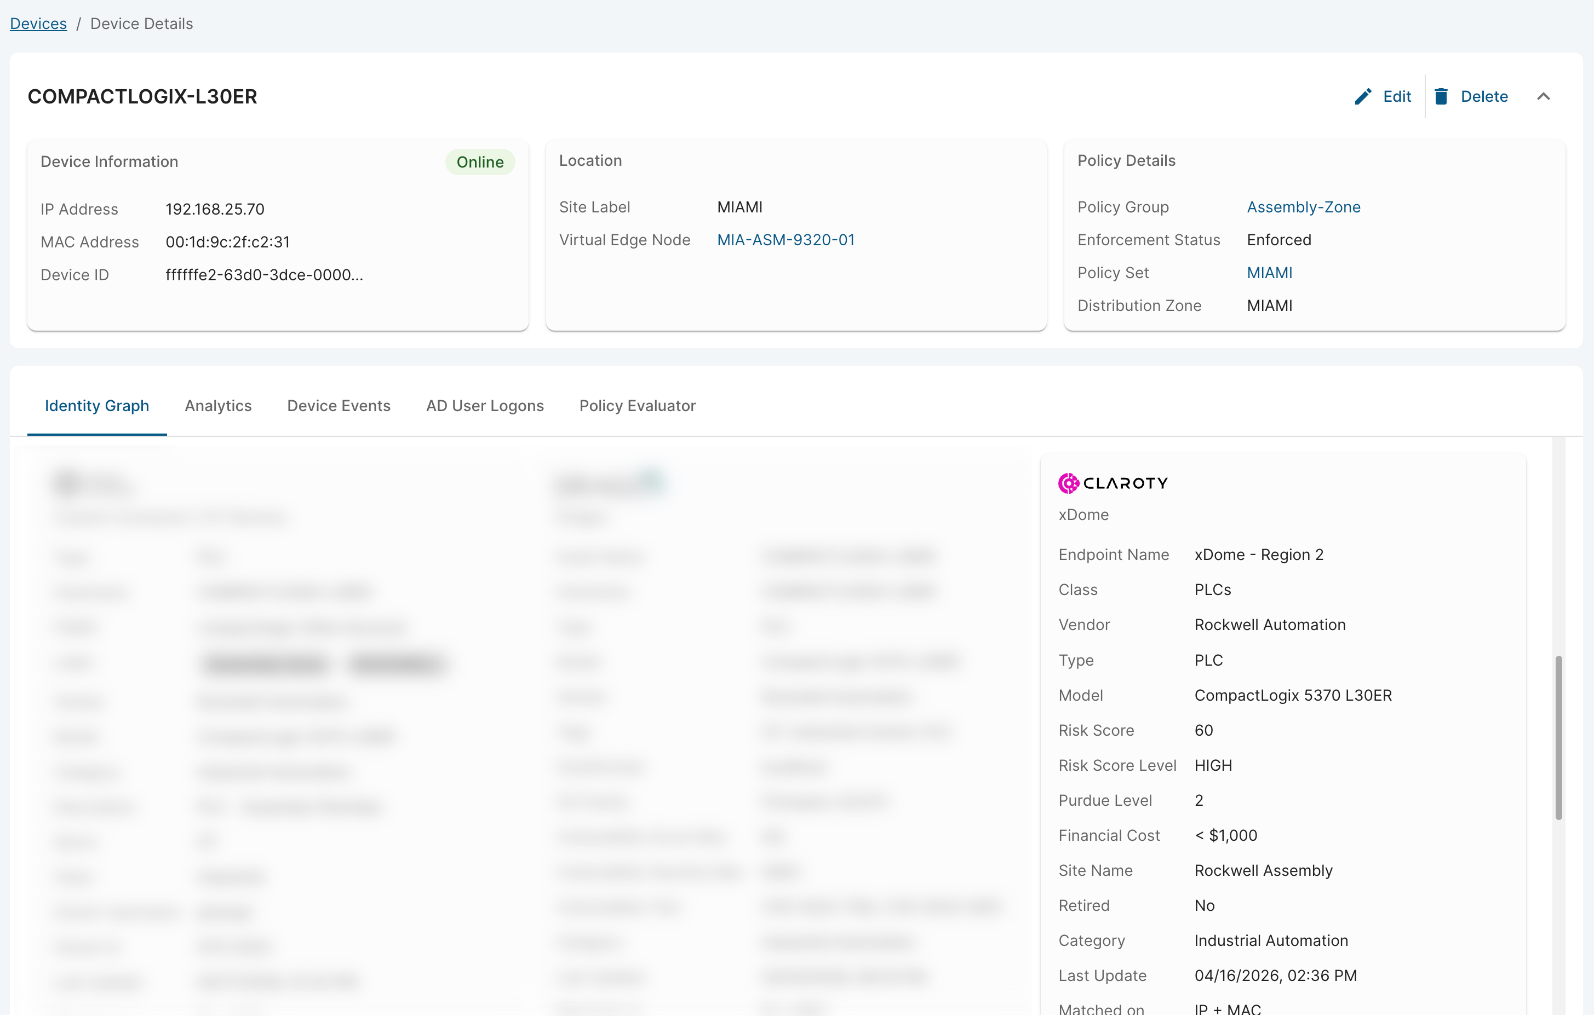1594x1016 pixels.
Task: Click the Purdue Level value 2
Action: [x=1199, y=800]
